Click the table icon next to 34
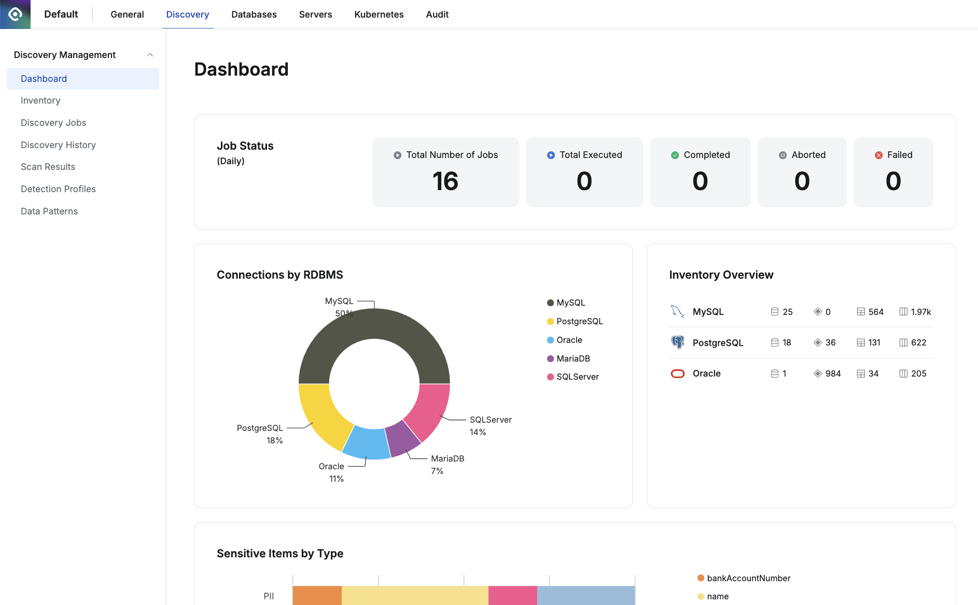The width and height of the screenshot is (978, 605). (x=861, y=373)
